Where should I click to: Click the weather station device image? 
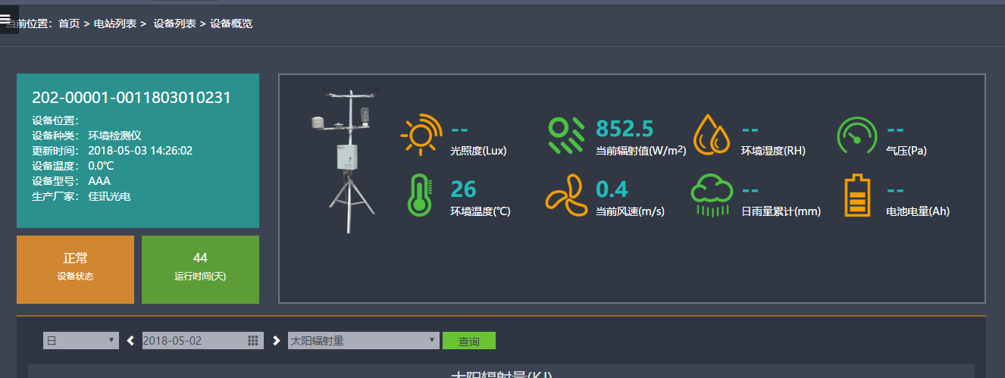point(346,159)
